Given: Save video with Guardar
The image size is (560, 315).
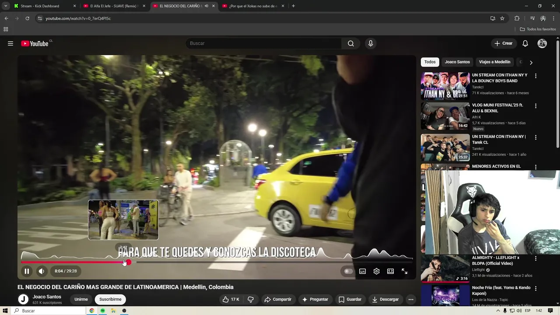Looking at the screenshot, I should coord(350,299).
